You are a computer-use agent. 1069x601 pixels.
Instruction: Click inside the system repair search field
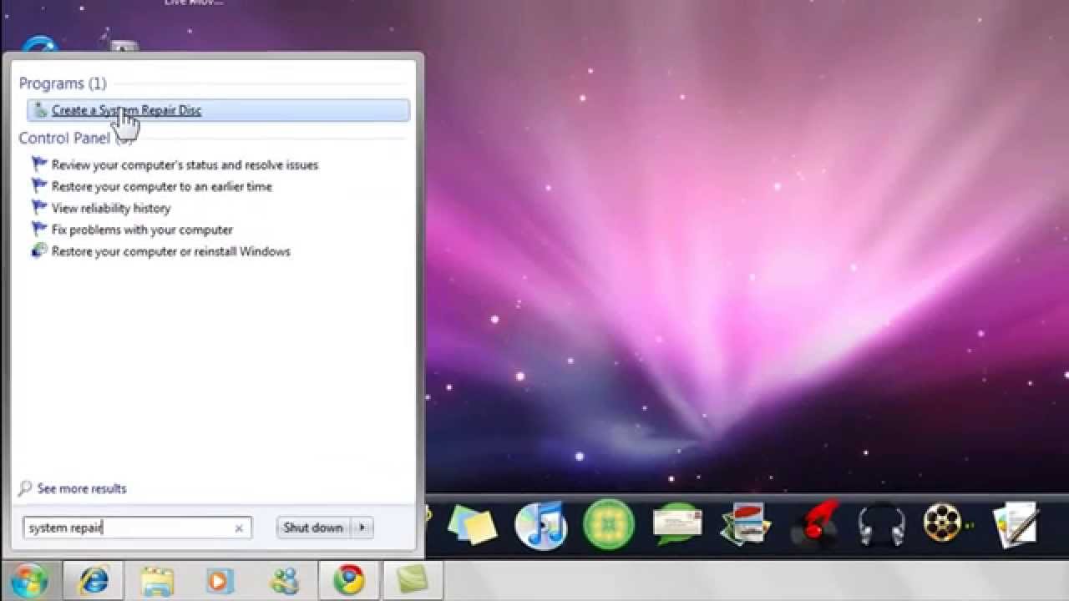tap(137, 528)
